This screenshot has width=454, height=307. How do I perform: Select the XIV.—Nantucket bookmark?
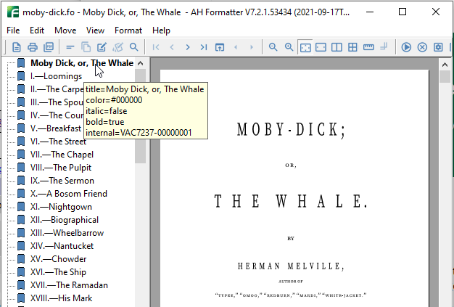tap(62, 246)
